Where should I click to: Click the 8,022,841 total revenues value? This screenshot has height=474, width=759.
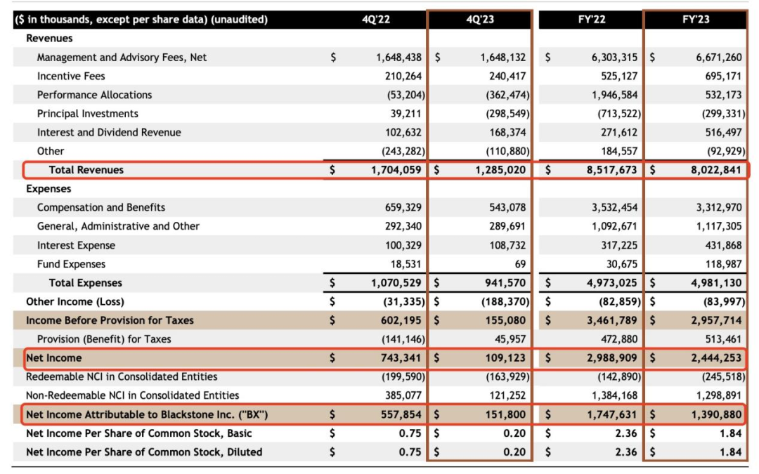pos(713,170)
